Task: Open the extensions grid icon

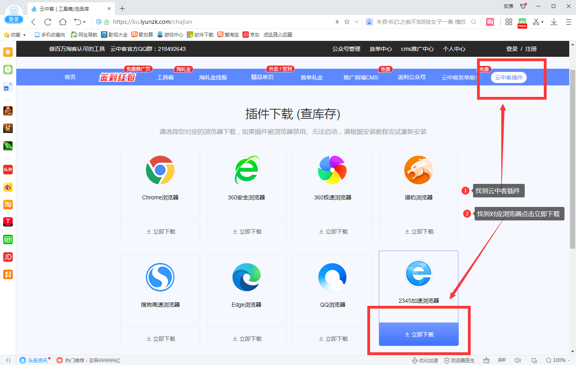Action: click(x=509, y=22)
